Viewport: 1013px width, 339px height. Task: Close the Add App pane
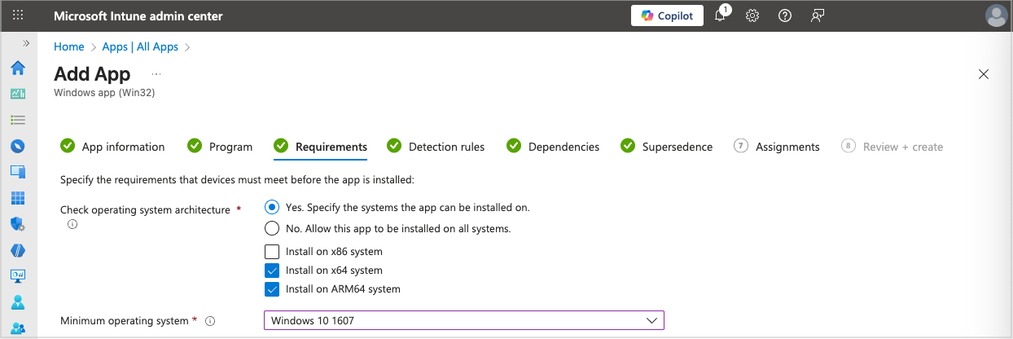[984, 74]
